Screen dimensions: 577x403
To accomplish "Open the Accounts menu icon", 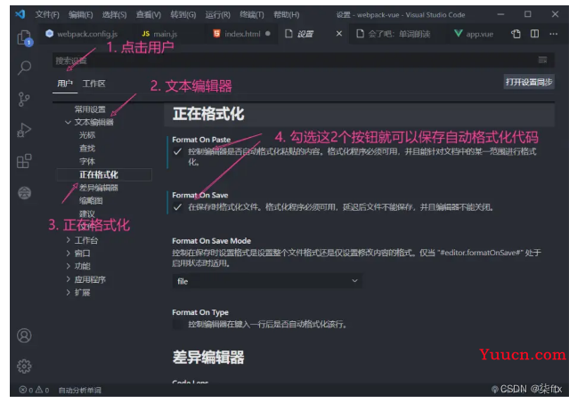I will [24, 335].
